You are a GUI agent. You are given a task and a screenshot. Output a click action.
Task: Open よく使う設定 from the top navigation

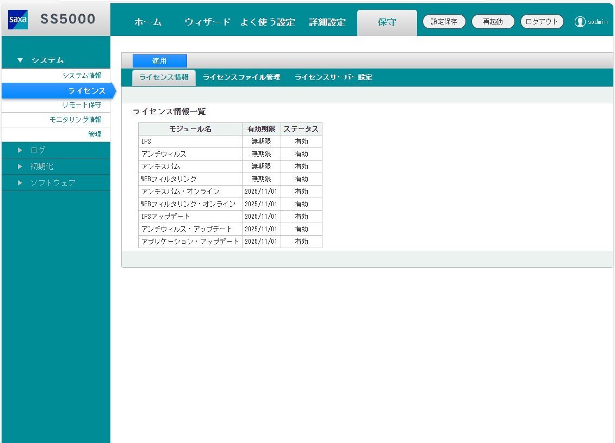point(268,22)
